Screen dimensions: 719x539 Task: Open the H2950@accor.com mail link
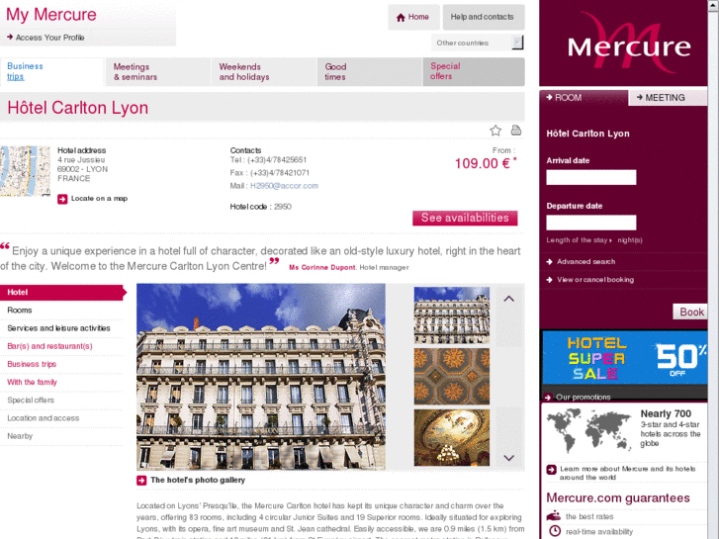tap(284, 186)
